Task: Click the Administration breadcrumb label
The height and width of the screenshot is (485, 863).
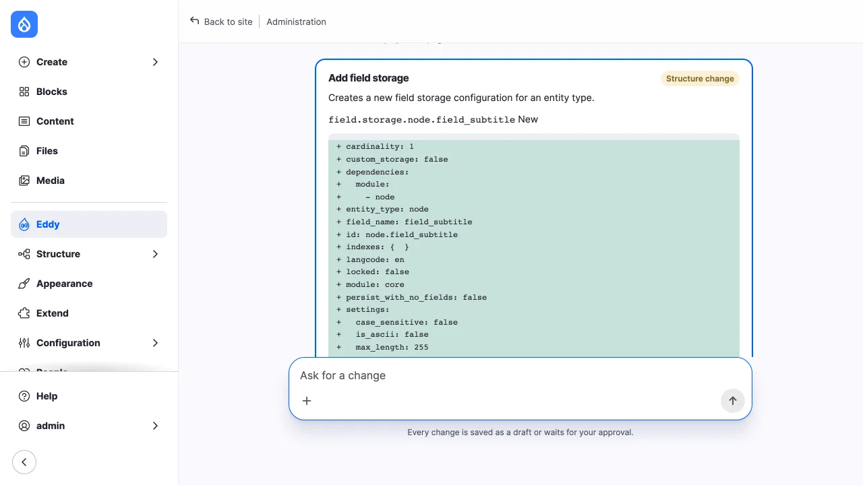Action: [296, 22]
